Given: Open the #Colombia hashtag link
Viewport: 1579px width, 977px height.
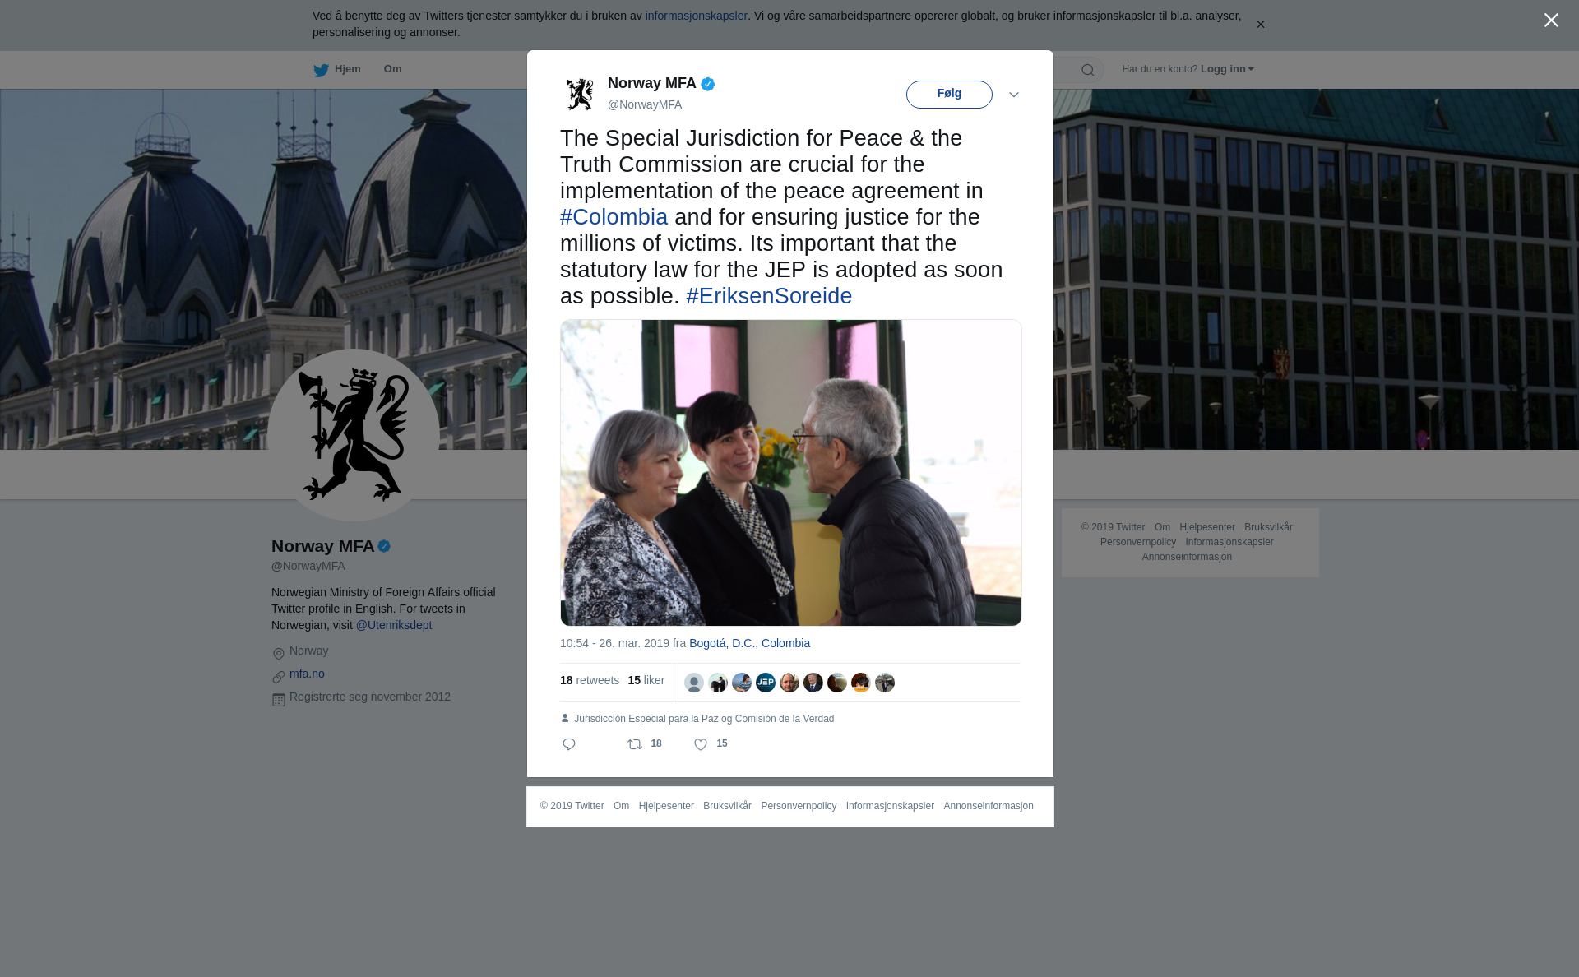Looking at the screenshot, I should click(614, 217).
